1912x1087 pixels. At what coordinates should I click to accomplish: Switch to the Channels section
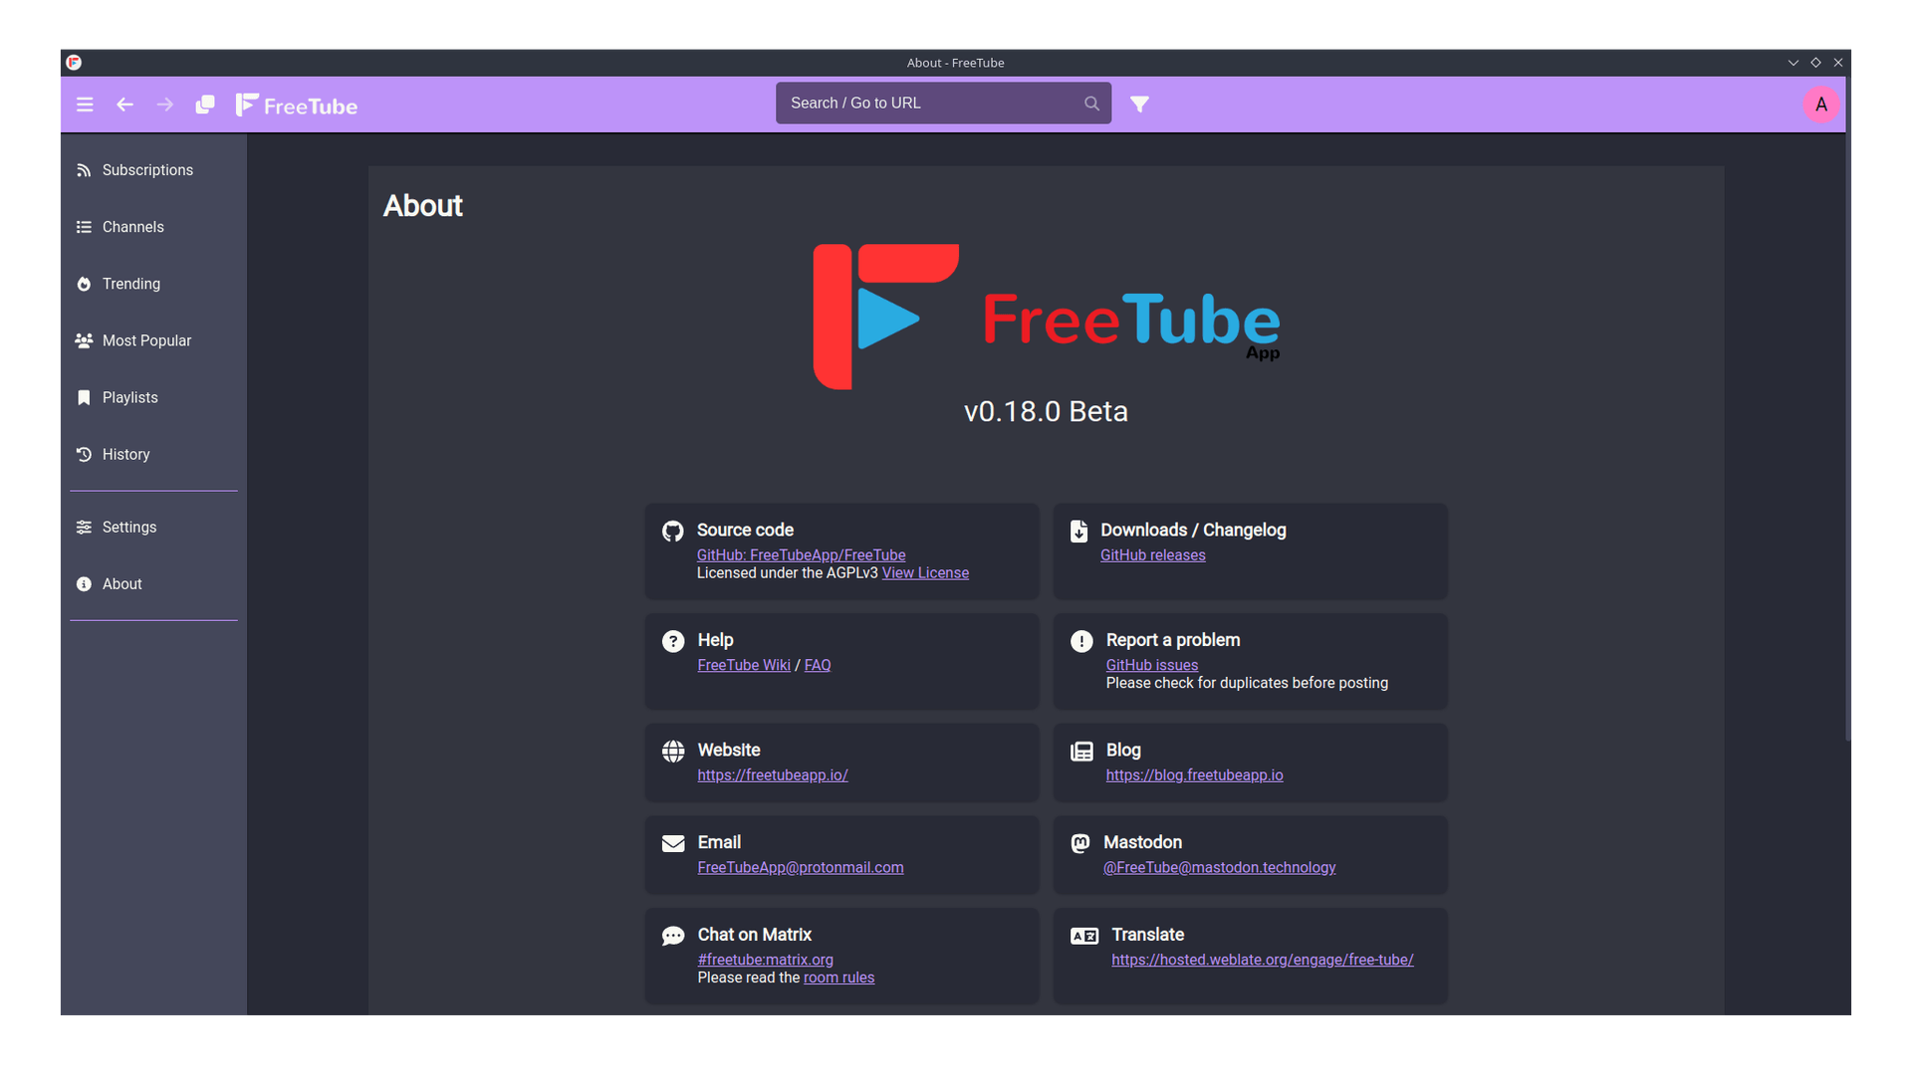pos(132,227)
